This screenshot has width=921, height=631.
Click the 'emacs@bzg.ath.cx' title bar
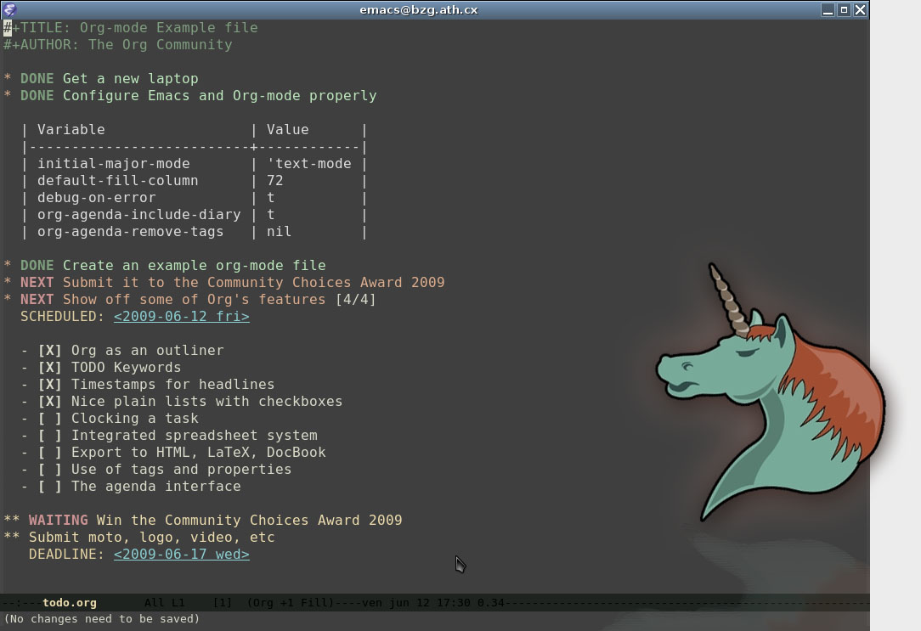pos(419,10)
